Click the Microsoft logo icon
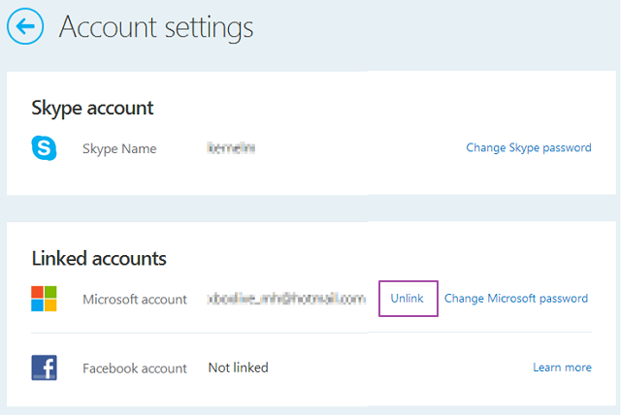The width and height of the screenshot is (621, 415). click(x=44, y=299)
